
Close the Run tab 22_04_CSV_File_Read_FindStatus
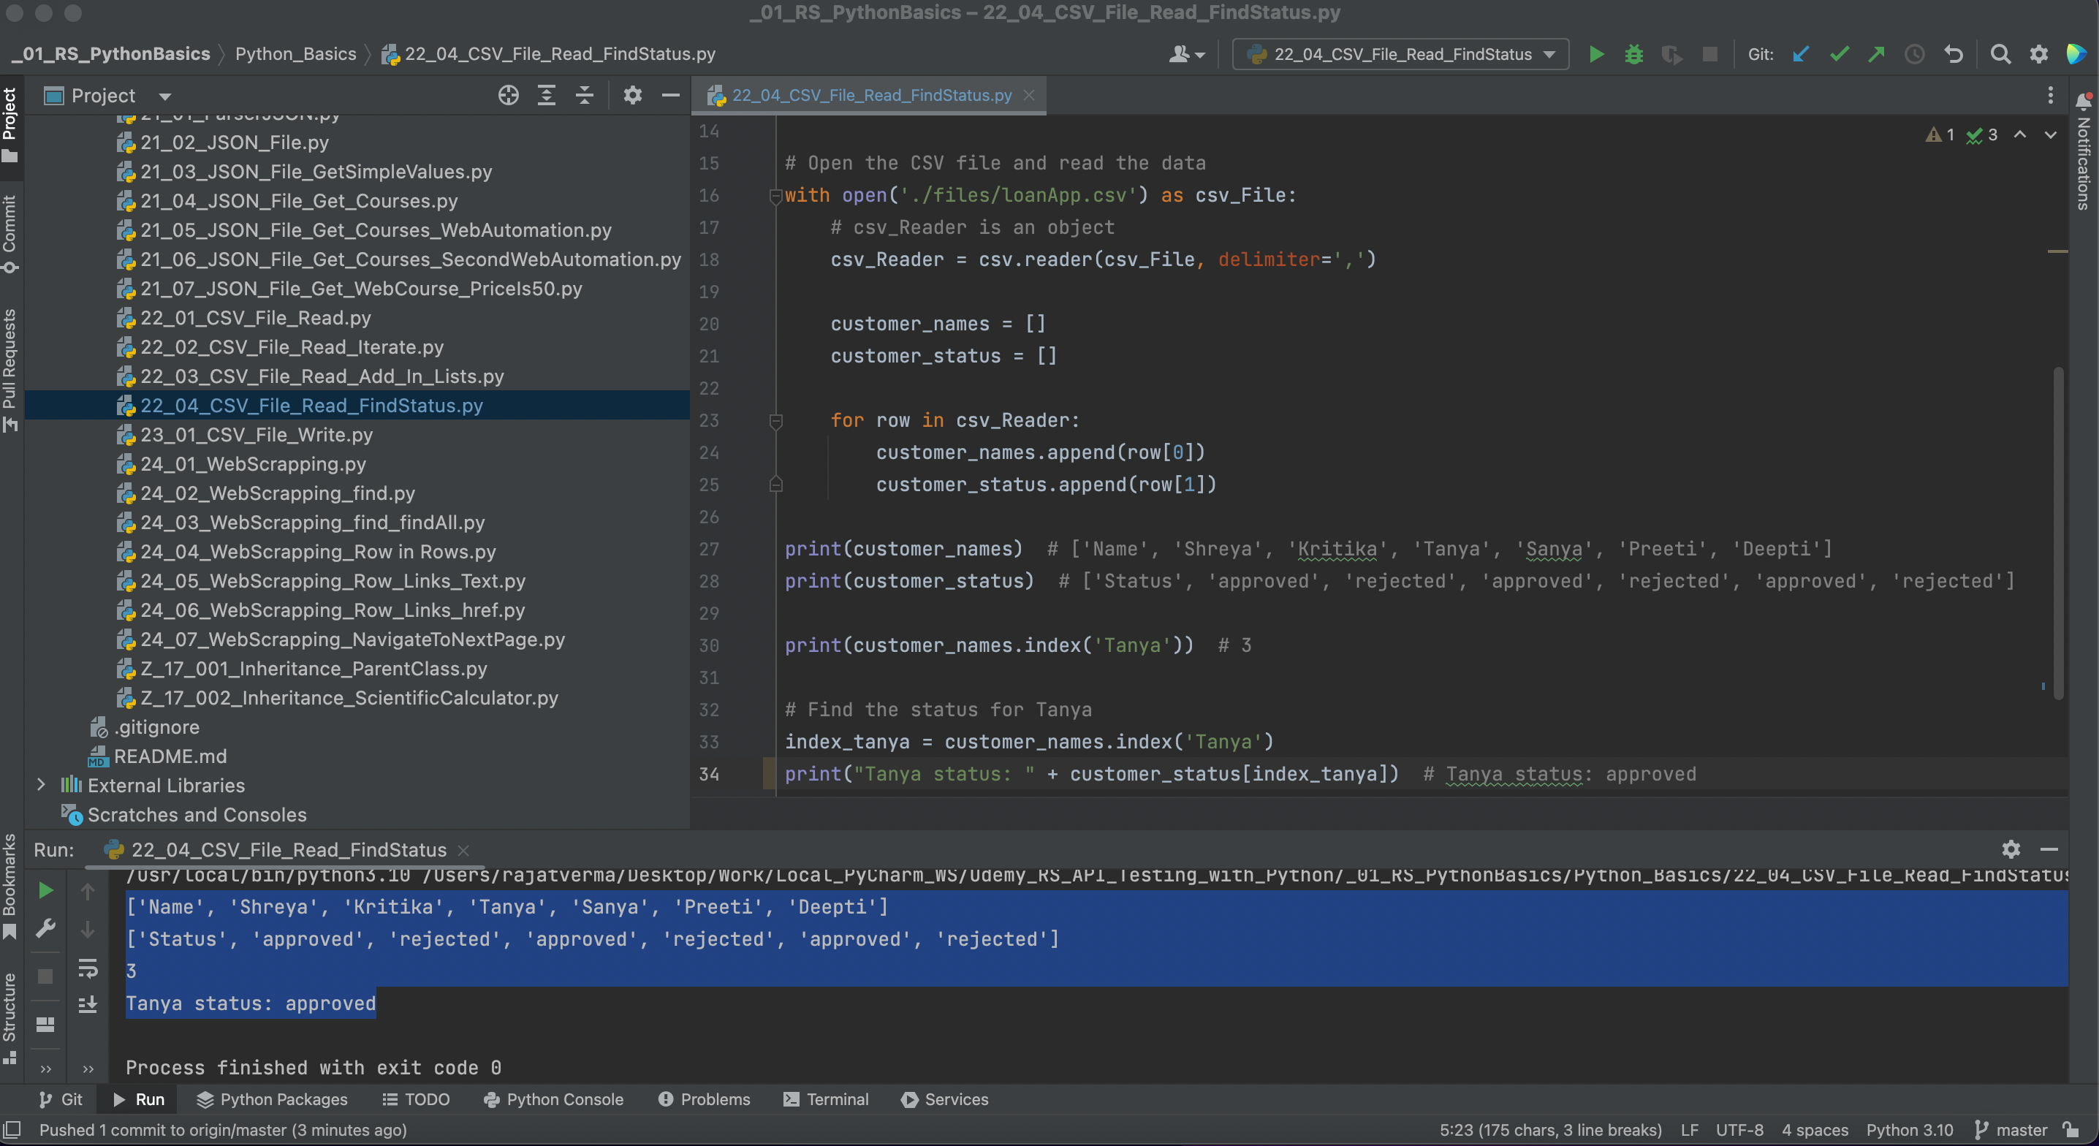click(x=463, y=850)
